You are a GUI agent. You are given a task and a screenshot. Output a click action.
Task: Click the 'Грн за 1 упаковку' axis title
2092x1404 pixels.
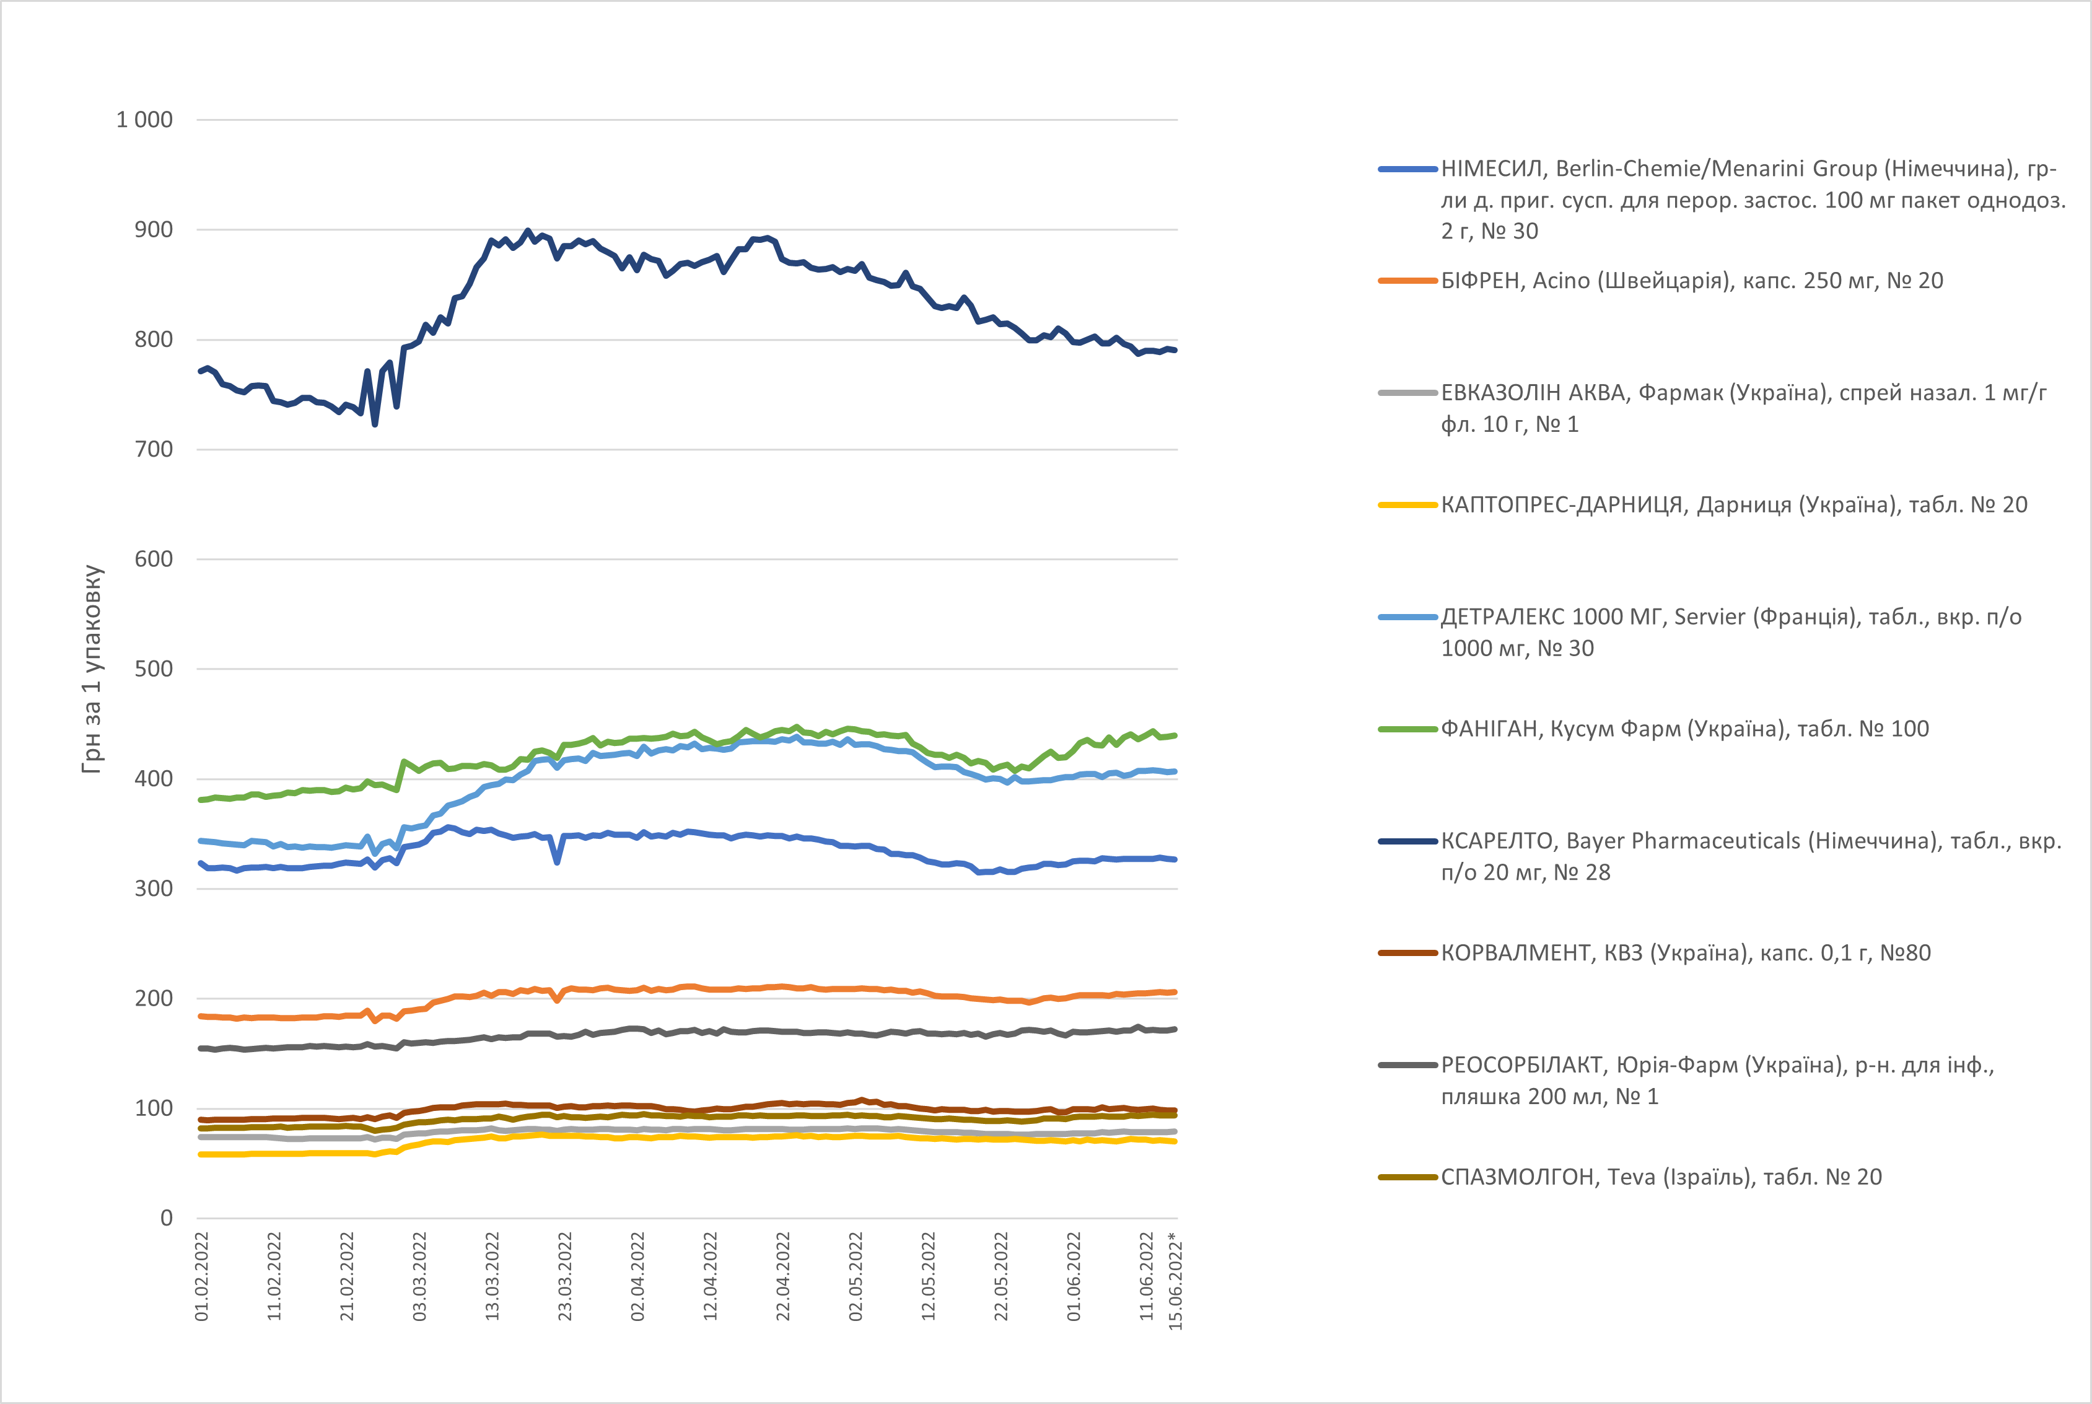click(92, 668)
